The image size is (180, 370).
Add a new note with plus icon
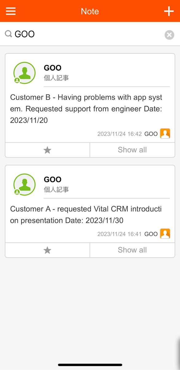click(169, 11)
